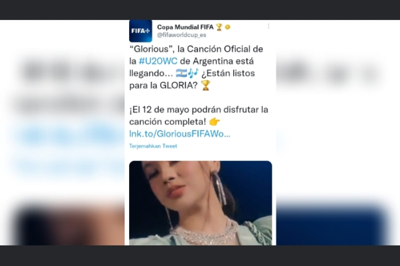Play the singer video thumbnail
Image resolution: width=400 pixels, height=266 pixels.
tap(201, 203)
